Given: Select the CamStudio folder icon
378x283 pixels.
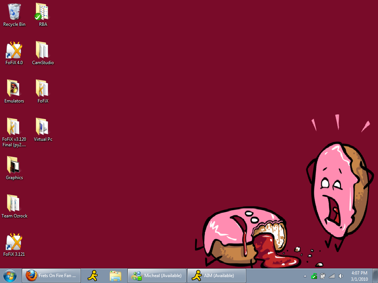Looking at the screenshot, I should pyautogui.click(x=42, y=50).
